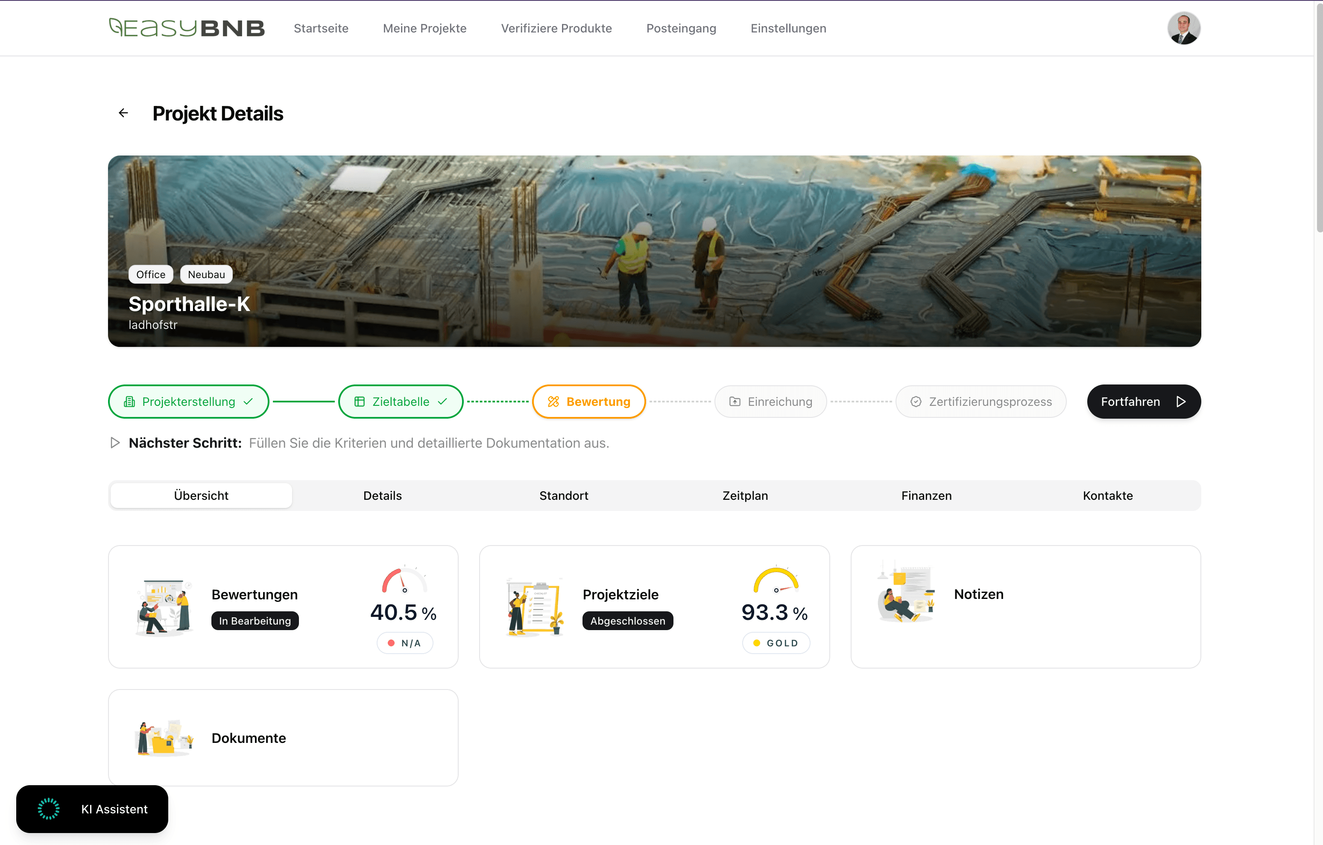Screen dimensions: 1323x845
Task: Open Verifiziere Produkte
Action: 556,28
